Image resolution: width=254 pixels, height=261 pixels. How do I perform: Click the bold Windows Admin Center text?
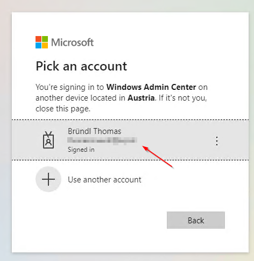click(151, 87)
